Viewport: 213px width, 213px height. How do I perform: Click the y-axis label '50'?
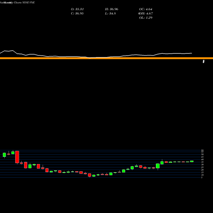[202, 154]
